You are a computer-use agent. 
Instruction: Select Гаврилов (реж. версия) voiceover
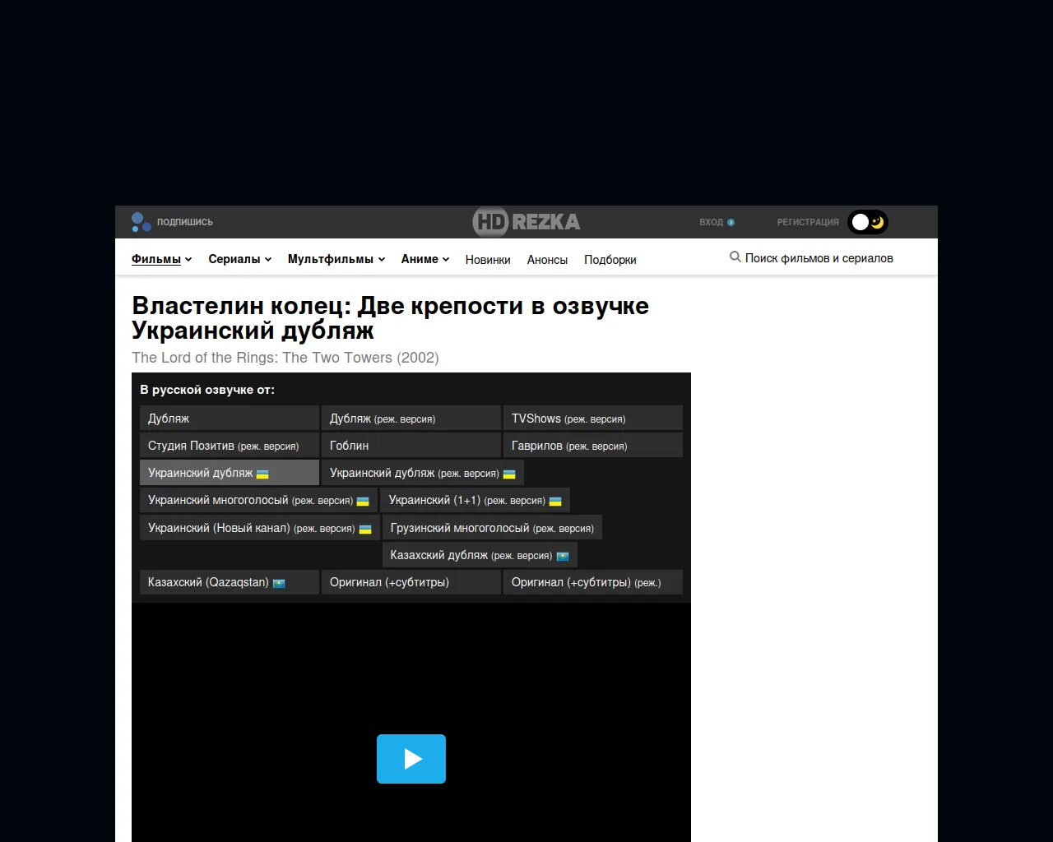pyautogui.click(x=593, y=446)
